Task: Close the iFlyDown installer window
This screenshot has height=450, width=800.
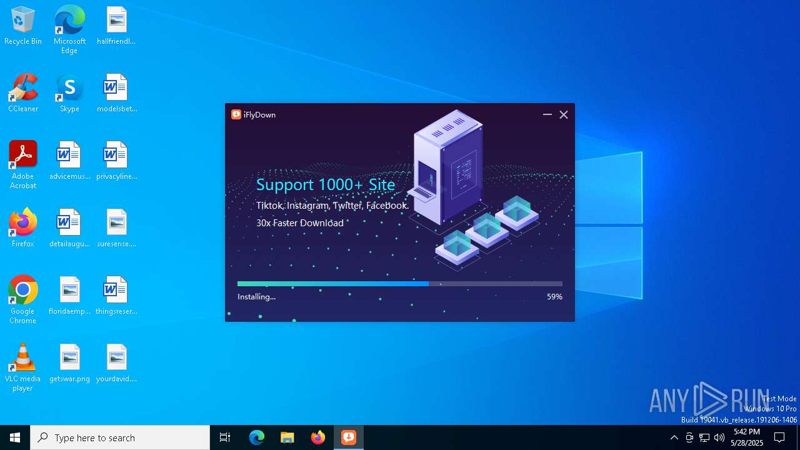Action: [564, 114]
